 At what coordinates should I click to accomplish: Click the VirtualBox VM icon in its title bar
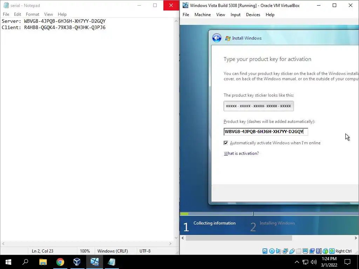coord(185,5)
